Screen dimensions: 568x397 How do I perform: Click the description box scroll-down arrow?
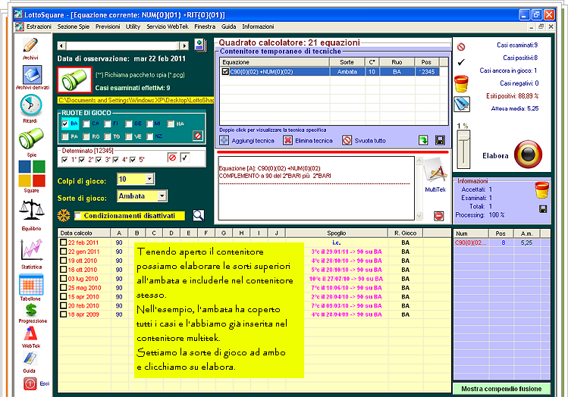pyautogui.click(x=419, y=216)
